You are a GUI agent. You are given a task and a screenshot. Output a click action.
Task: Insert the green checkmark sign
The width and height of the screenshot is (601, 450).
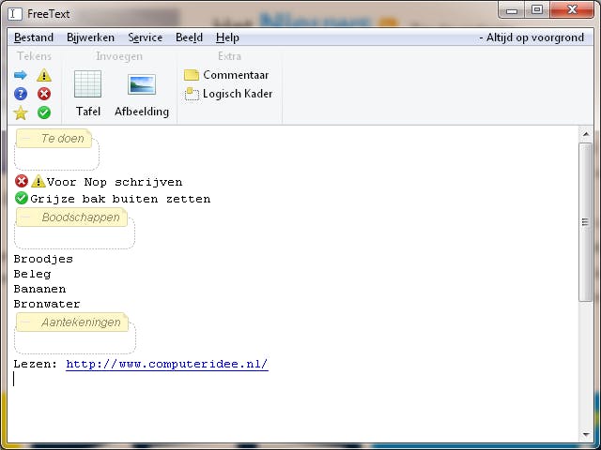(44, 112)
